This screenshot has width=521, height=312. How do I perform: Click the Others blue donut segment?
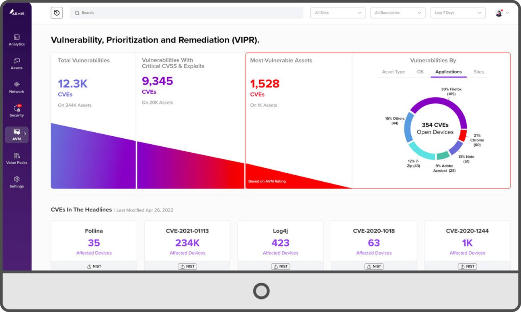(x=409, y=127)
